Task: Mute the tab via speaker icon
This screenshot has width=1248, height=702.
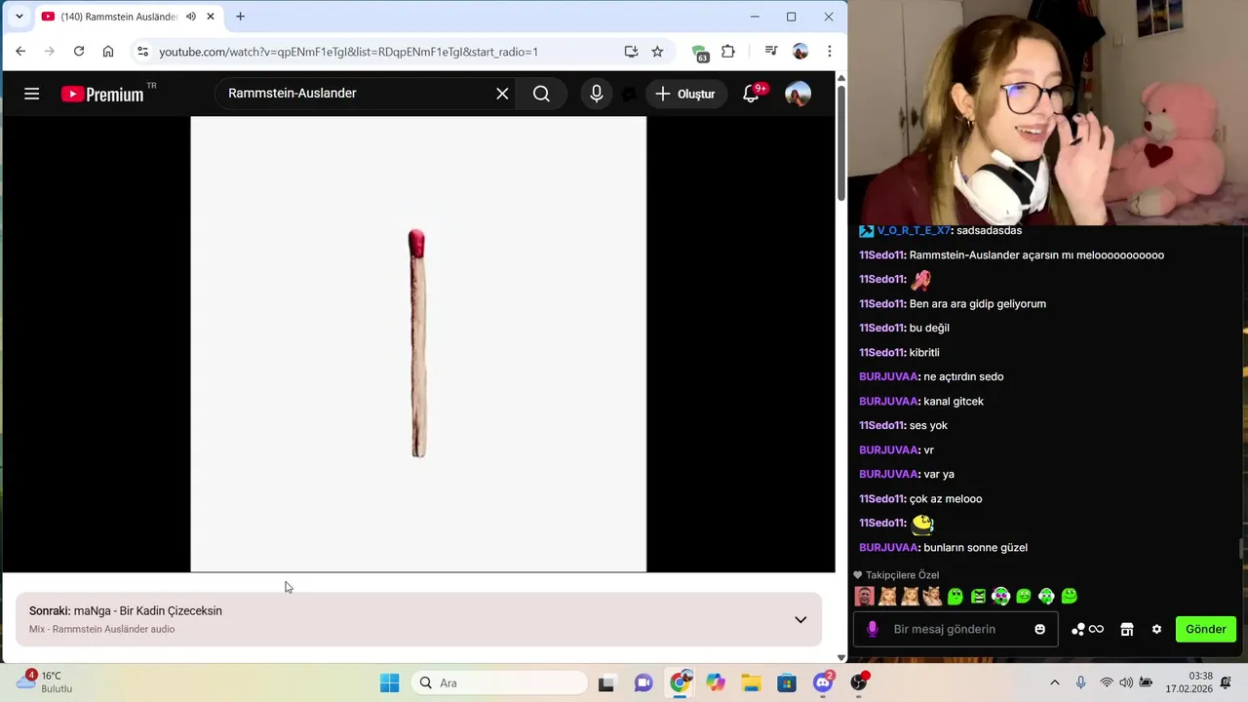Action: coord(191,17)
